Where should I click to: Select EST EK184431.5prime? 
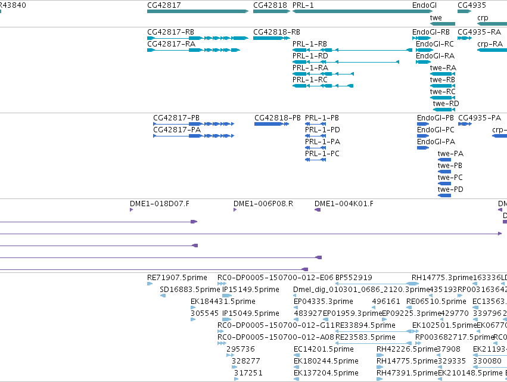tap(223, 302)
